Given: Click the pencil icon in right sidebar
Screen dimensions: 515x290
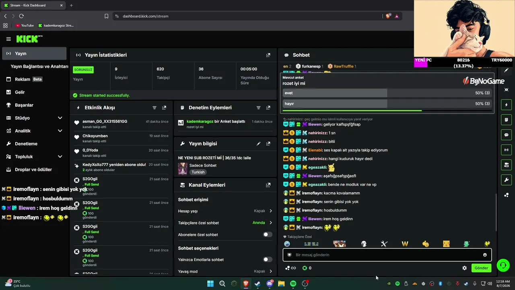Looking at the screenshot, I should 507,70.
